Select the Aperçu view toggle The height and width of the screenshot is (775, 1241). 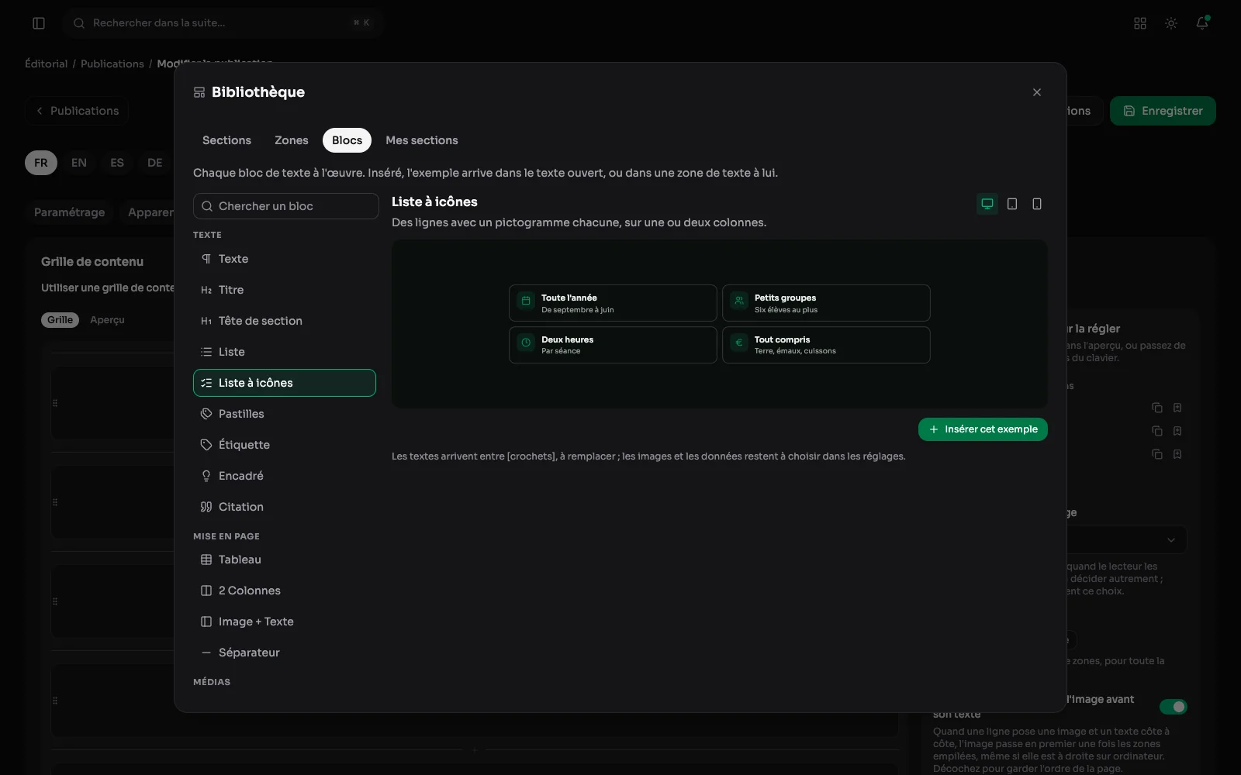click(x=107, y=320)
